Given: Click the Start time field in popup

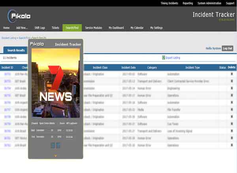Looking at the screenshot, I should point(69,130).
